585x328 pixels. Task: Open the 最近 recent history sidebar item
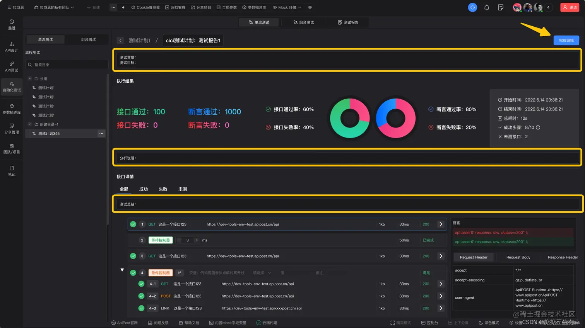tap(12, 25)
